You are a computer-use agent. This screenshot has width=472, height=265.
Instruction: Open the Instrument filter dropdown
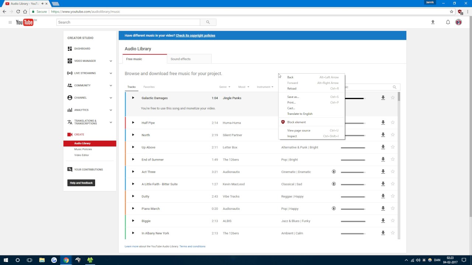265,87
